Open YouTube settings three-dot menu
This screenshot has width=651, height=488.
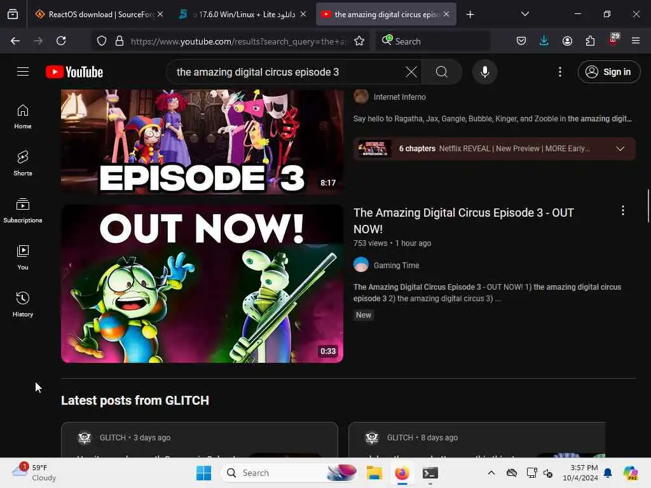point(559,72)
